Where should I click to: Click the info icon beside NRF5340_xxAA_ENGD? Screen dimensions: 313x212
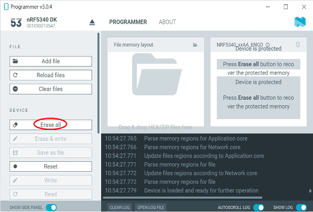[268, 45]
